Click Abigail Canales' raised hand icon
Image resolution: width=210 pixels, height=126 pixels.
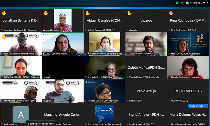coord(88,13)
